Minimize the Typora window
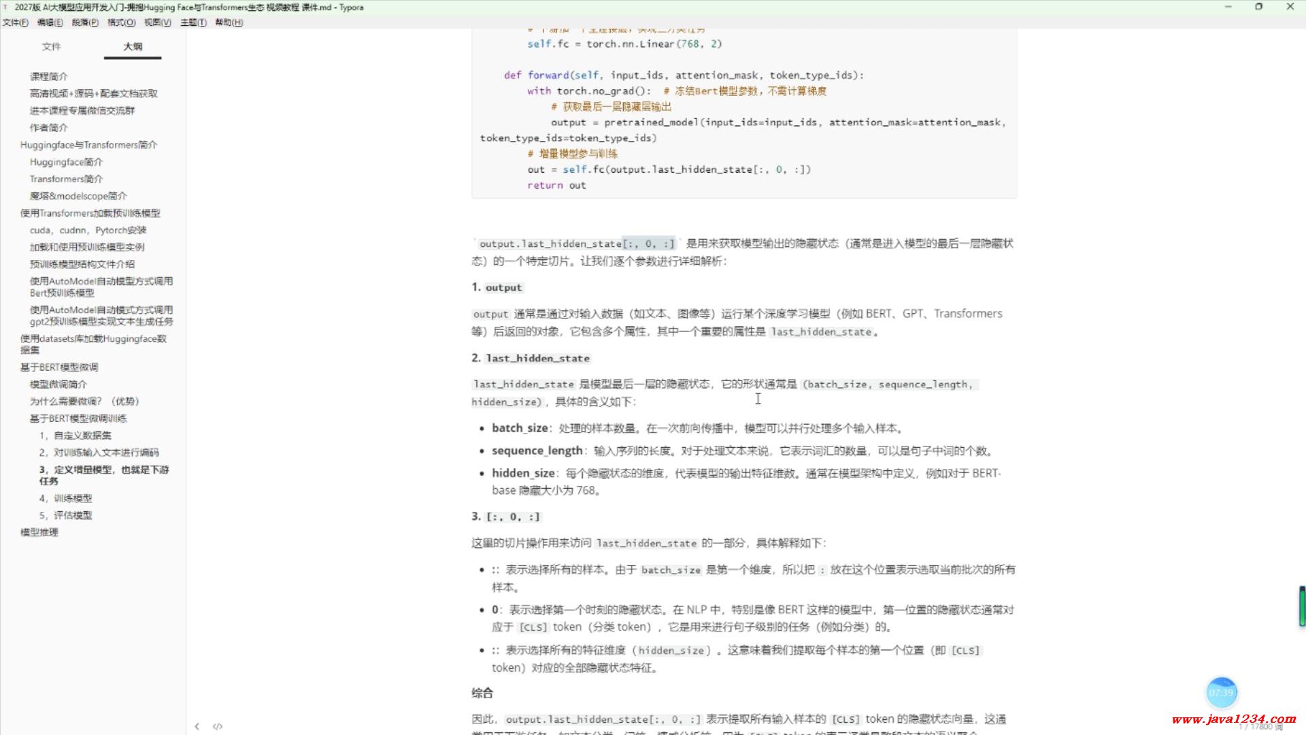The width and height of the screenshot is (1306, 735). 1228,7
